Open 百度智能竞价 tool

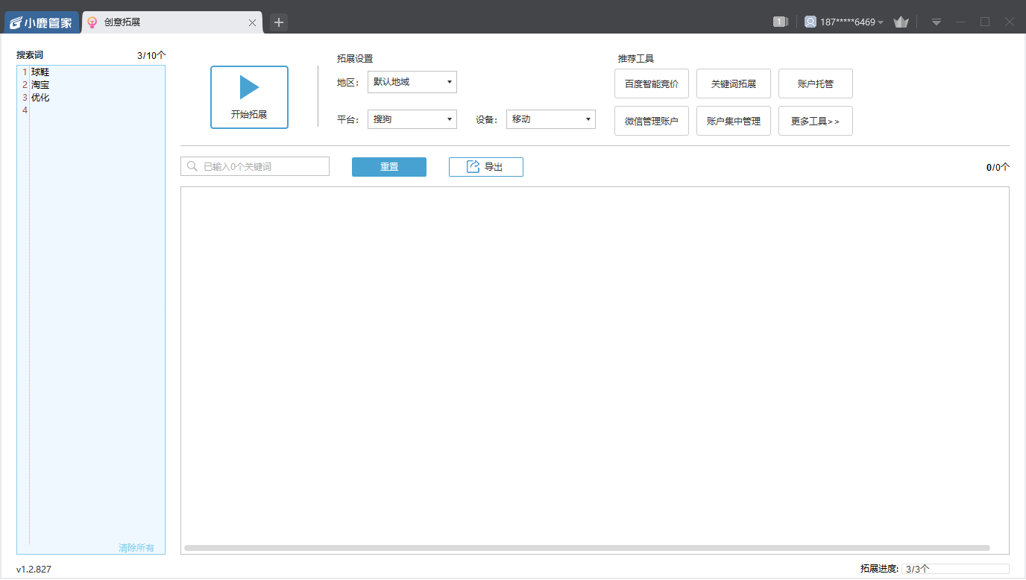pyautogui.click(x=652, y=83)
